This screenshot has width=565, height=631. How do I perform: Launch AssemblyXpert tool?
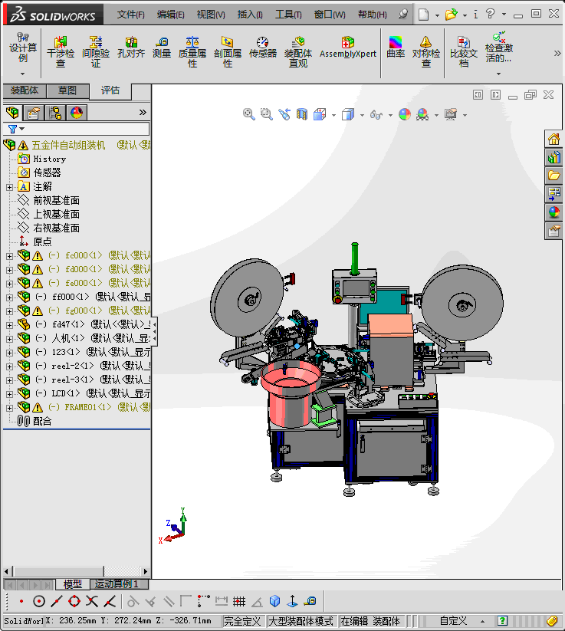(x=348, y=48)
